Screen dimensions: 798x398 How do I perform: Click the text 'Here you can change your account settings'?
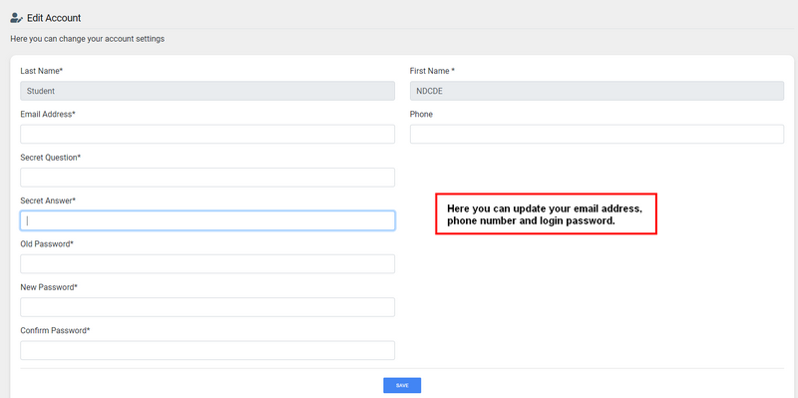pos(88,39)
